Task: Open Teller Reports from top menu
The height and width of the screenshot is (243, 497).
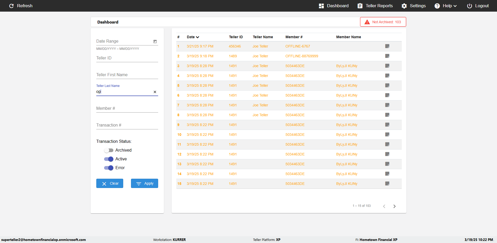Action: (x=375, y=6)
